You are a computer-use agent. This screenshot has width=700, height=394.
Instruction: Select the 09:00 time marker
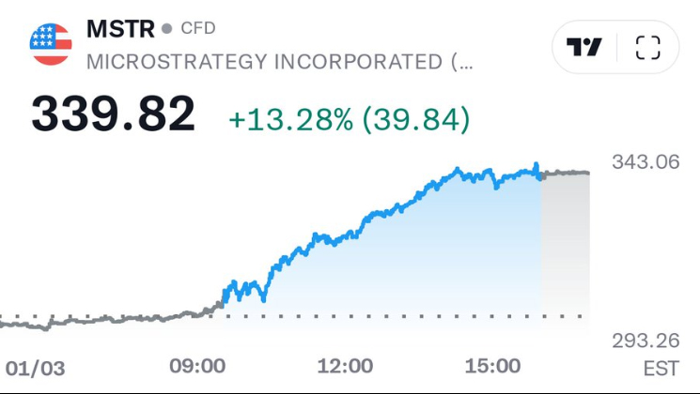pyautogui.click(x=198, y=365)
